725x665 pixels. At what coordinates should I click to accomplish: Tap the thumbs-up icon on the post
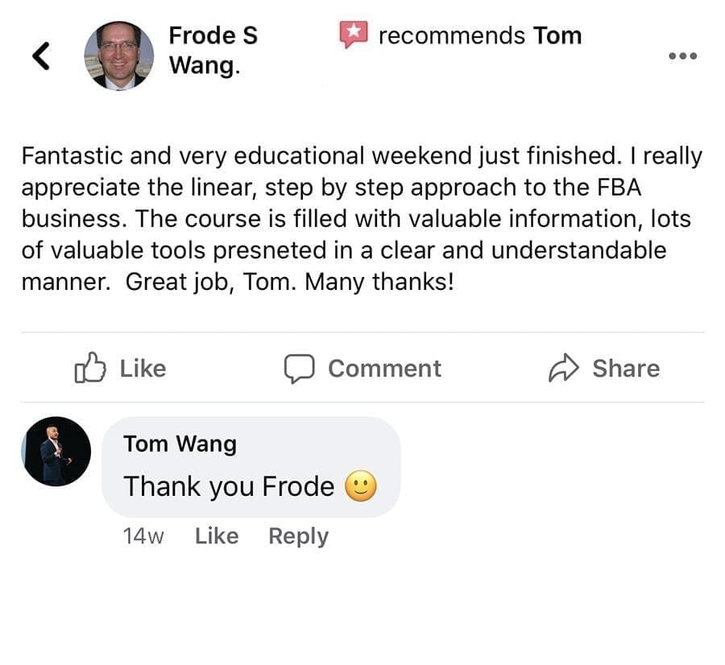click(x=89, y=369)
